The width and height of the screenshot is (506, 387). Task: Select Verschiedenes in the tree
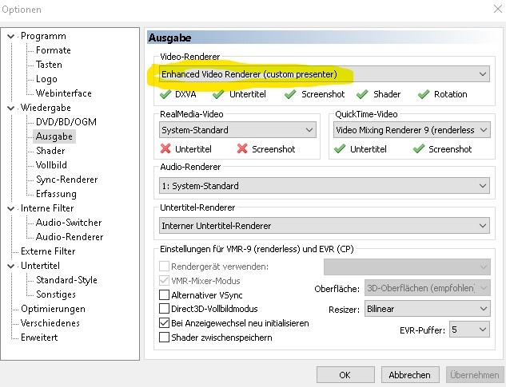click(50, 323)
